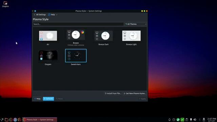Click the 'Follows color scheme' caption under Breeze
217x122 pixels.
pos(76,45)
